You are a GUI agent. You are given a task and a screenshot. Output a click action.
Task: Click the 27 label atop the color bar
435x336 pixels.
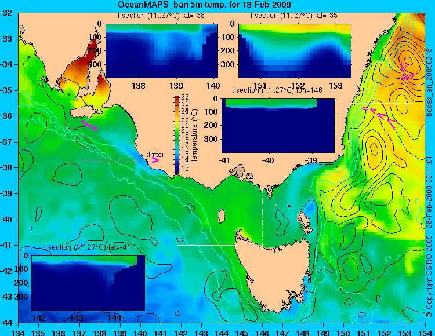185,97
